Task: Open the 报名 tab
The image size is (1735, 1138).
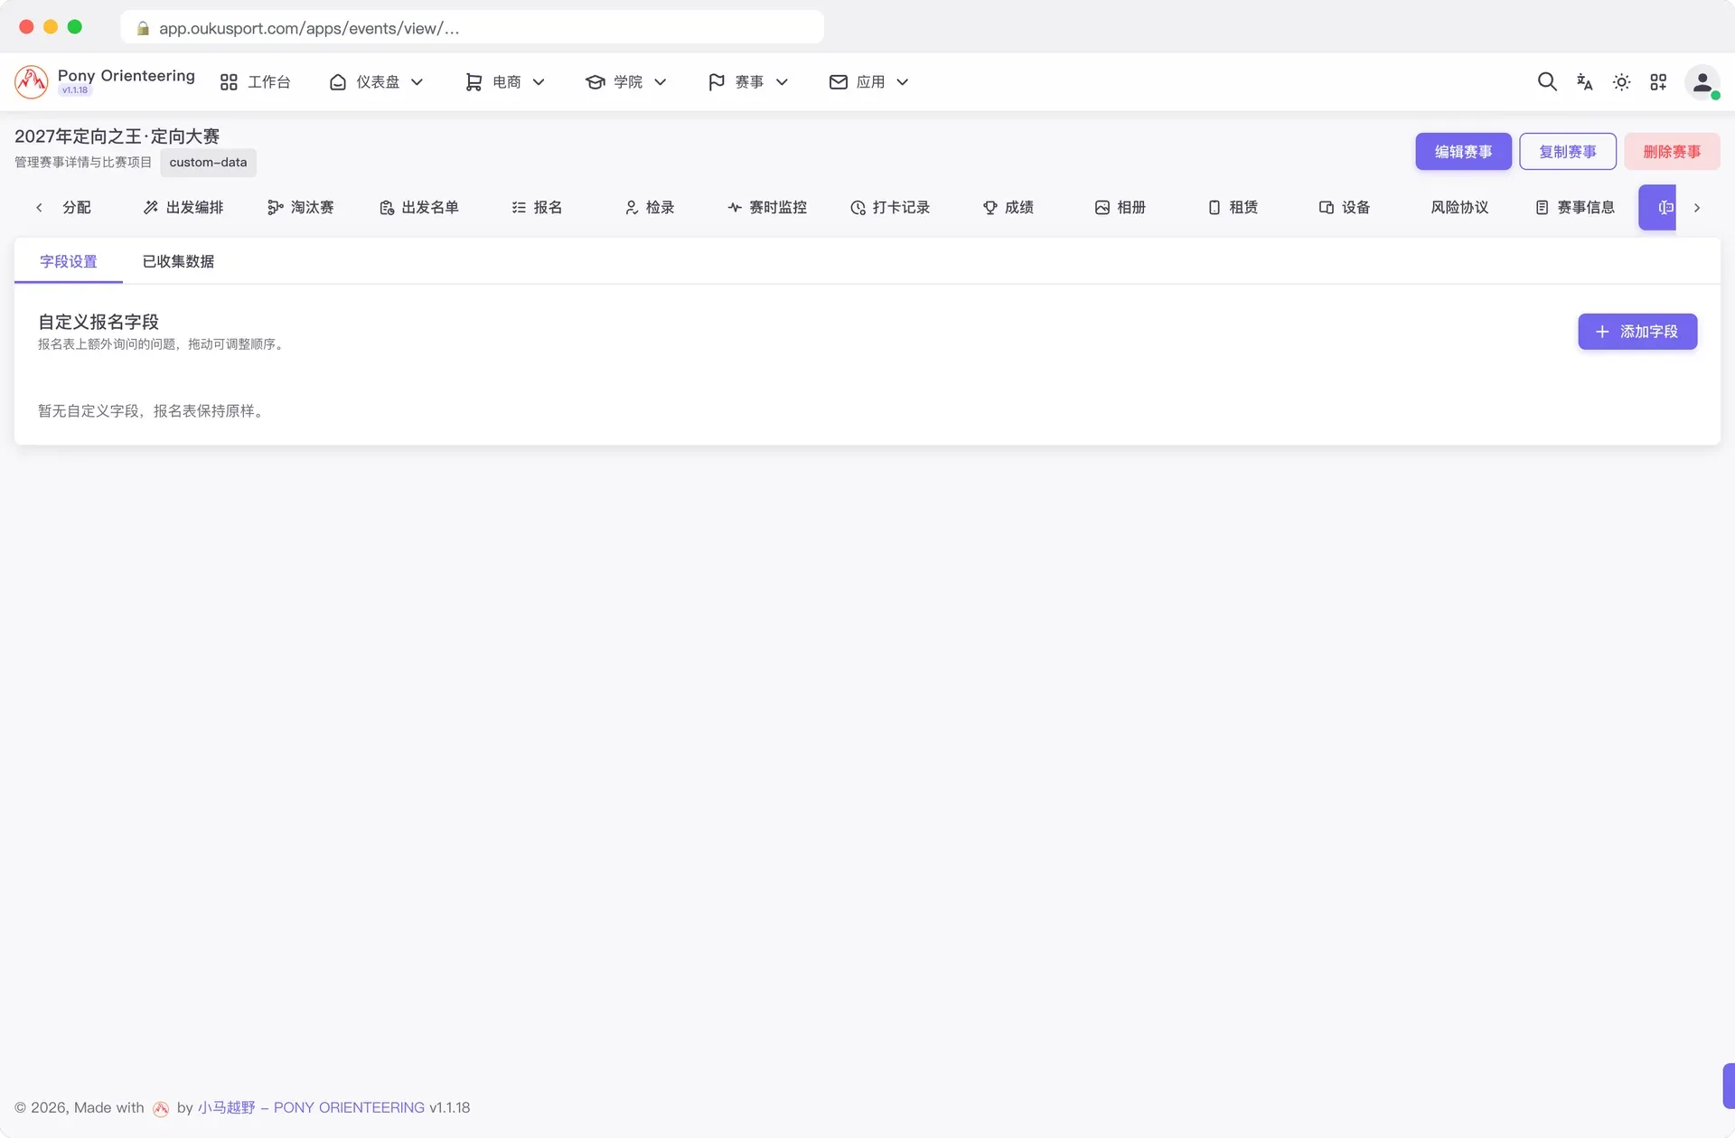Action: pyautogui.click(x=537, y=208)
